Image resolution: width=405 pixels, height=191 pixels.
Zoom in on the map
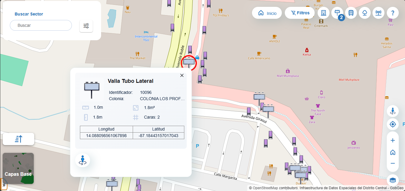pos(393,140)
